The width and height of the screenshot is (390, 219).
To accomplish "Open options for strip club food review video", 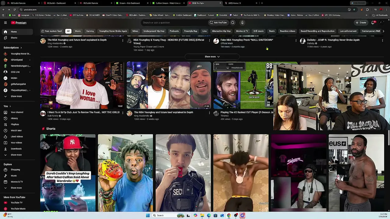I will click(x=123, y=113).
